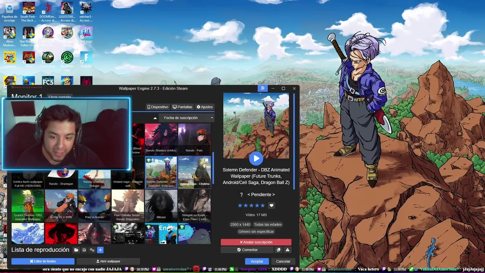Report wallpaper with warning triangle icon

tap(288, 250)
